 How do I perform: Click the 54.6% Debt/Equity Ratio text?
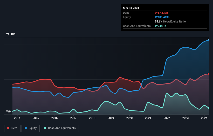pos(170,21)
